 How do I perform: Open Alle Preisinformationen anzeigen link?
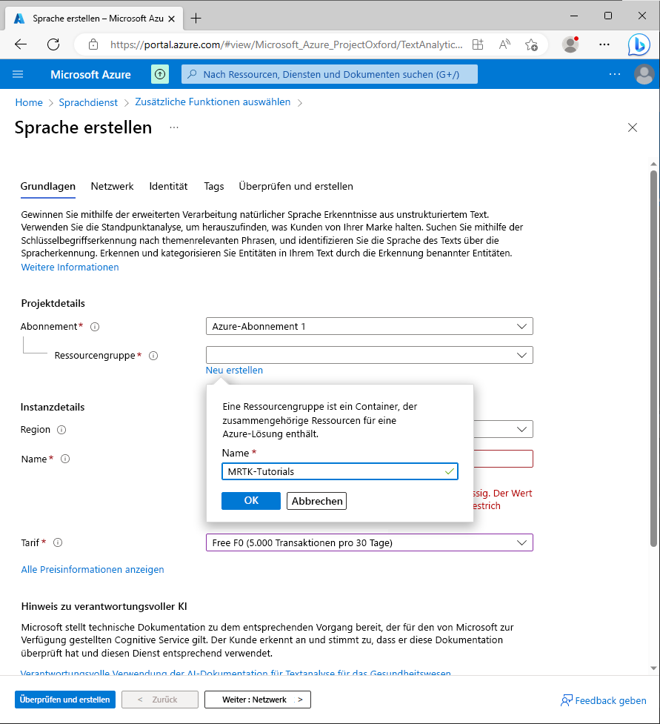pyautogui.click(x=93, y=570)
